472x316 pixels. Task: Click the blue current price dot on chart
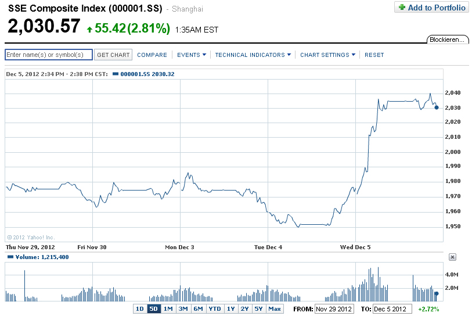pyautogui.click(x=437, y=107)
